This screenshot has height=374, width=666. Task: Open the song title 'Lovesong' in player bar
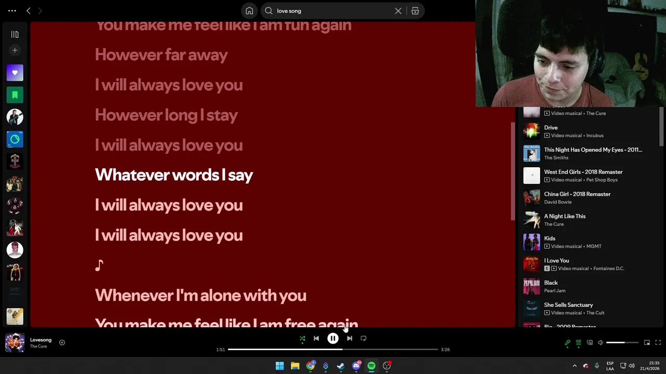click(x=41, y=340)
